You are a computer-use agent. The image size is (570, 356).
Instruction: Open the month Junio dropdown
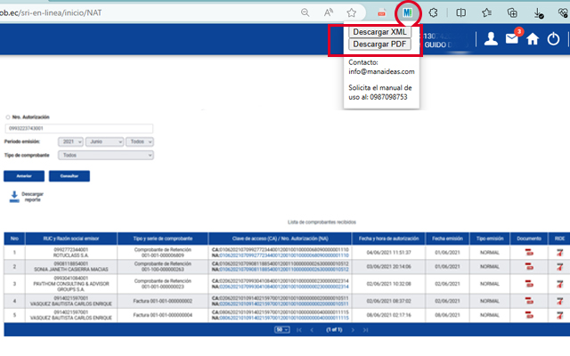(105, 142)
